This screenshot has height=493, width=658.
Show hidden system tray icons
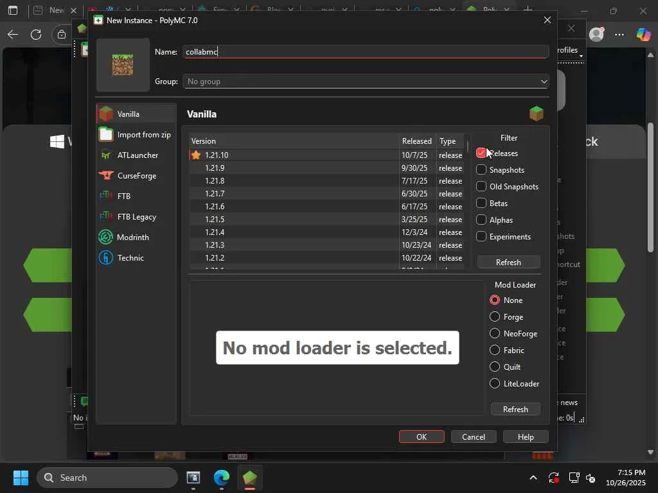(x=533, y=478)
